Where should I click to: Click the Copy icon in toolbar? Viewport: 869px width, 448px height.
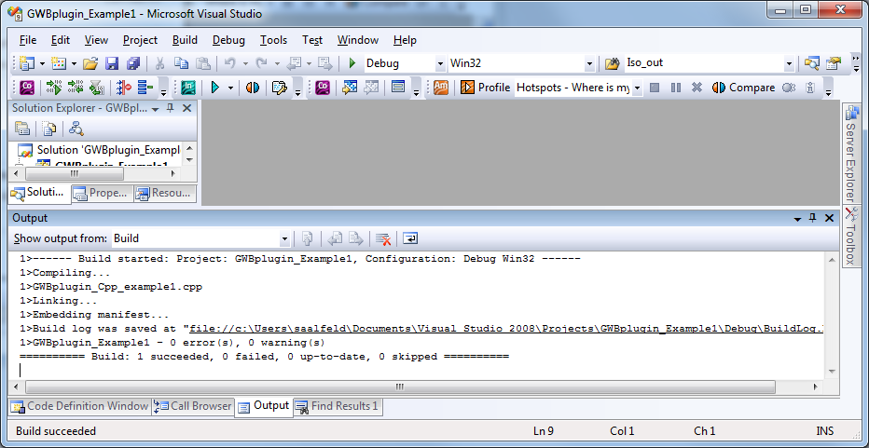181,63
